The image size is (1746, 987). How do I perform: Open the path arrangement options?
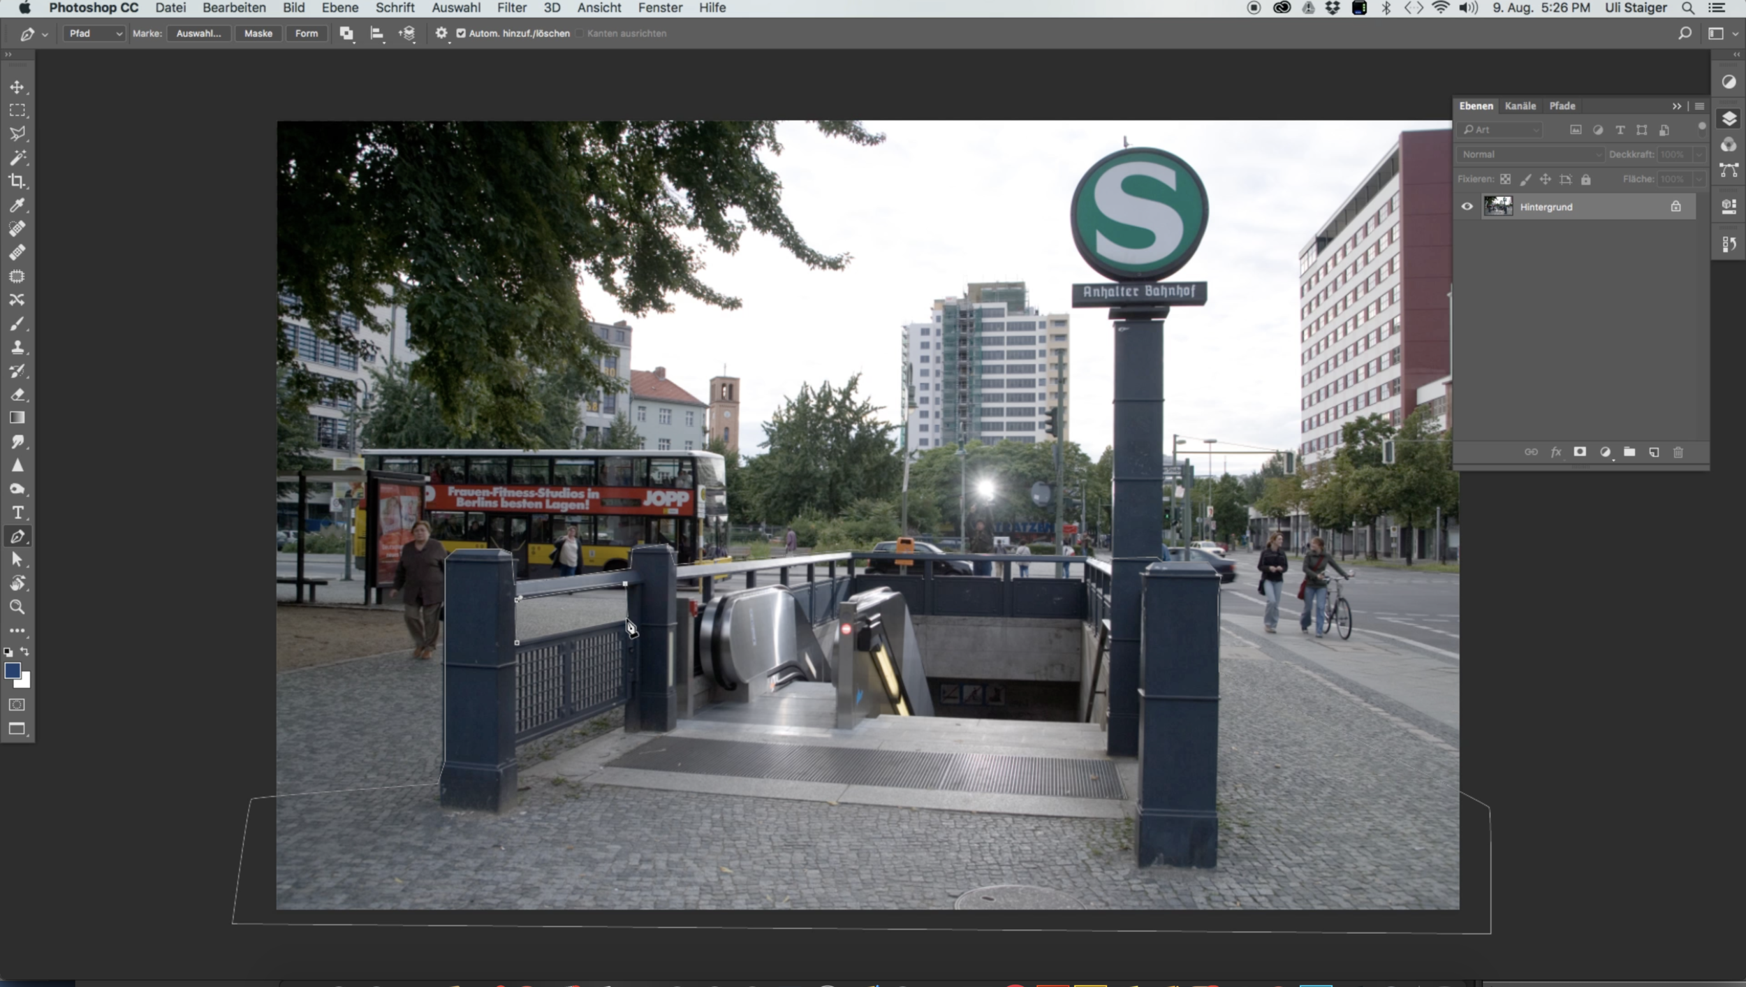click(x=407, y=34)
